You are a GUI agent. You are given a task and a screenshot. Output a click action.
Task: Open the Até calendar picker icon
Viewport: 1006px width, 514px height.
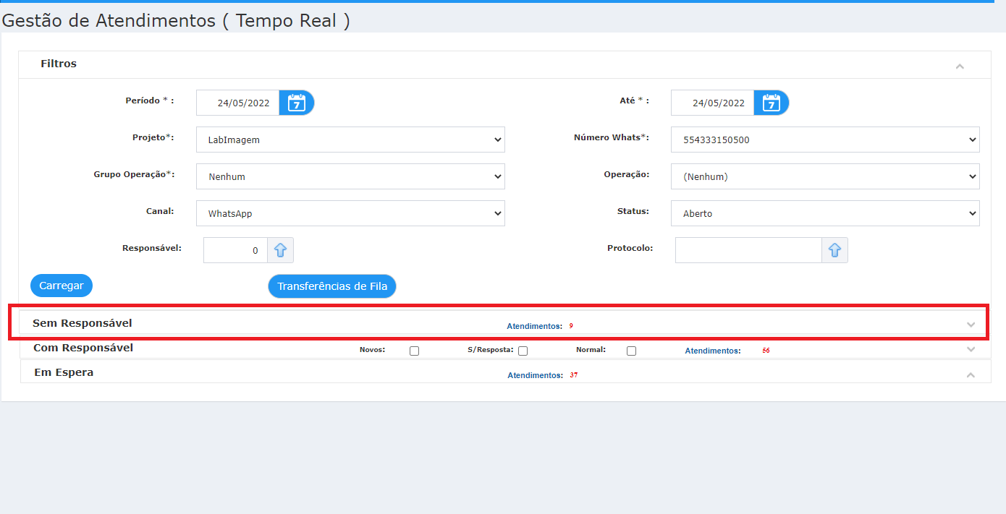pyautogui.click(x=772, y=103)
